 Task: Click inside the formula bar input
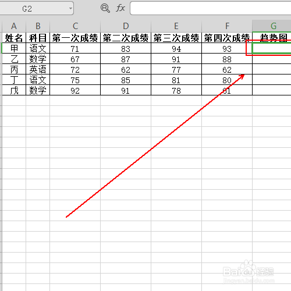[211, 8]
